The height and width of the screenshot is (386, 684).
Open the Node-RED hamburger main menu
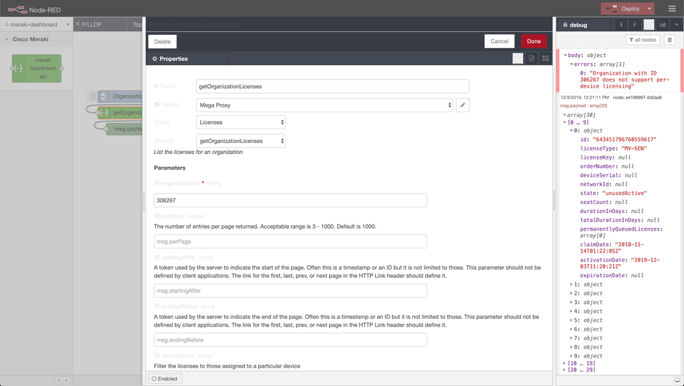point(672,9)
